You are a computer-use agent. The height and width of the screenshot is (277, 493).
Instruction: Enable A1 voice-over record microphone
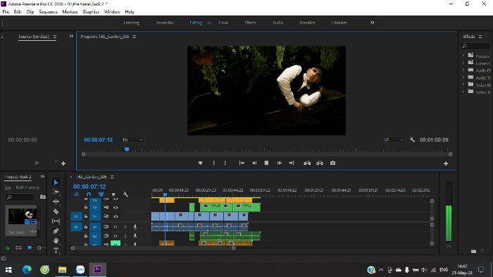pyautogui.click(x=135, y=227)
